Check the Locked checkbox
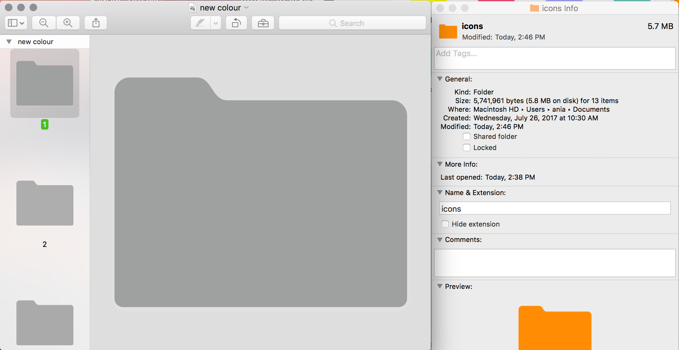Image resolution: width=679 pixels, height=350 pixels. [x=466, y=148]
